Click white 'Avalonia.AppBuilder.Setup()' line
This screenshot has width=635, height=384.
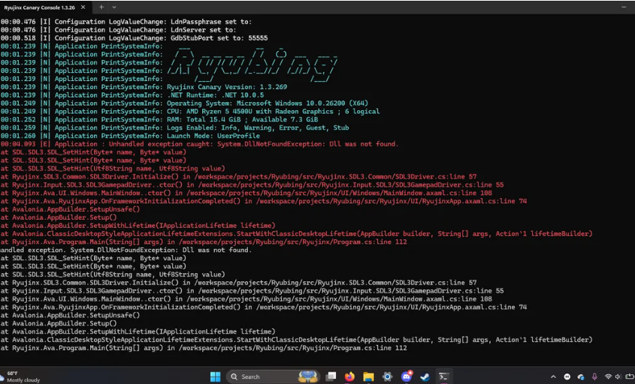tap(59, 323)
